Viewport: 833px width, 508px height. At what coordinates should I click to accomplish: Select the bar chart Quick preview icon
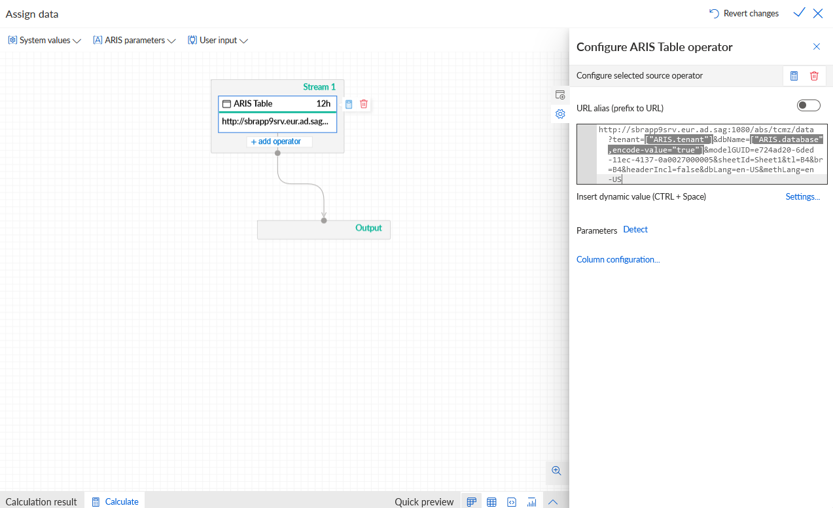(x=532, y=502)
